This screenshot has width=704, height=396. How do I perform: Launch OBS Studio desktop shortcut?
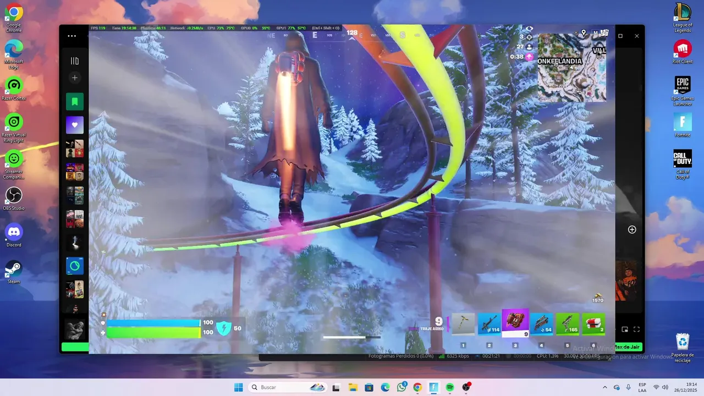tap(14, 199)
